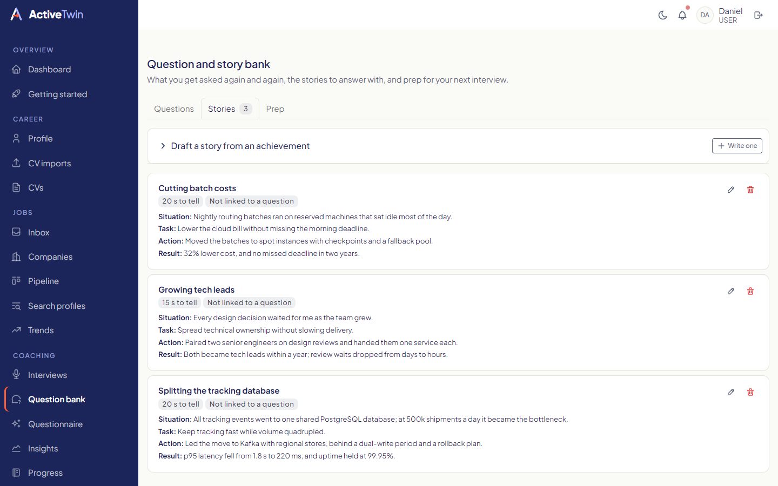Select Question bank in sidebar
Image resolution: width=778 pixels, height=486 pixels.
69,399
